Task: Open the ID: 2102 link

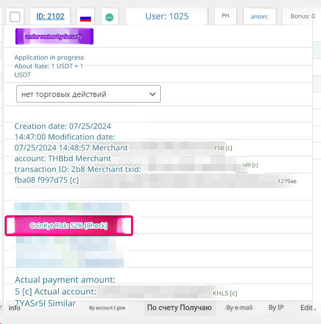Action: [x=50, y=16]
